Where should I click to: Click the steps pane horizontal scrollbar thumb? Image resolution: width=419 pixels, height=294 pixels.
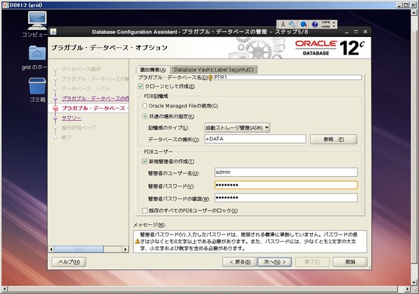click(x=79, y=249)
